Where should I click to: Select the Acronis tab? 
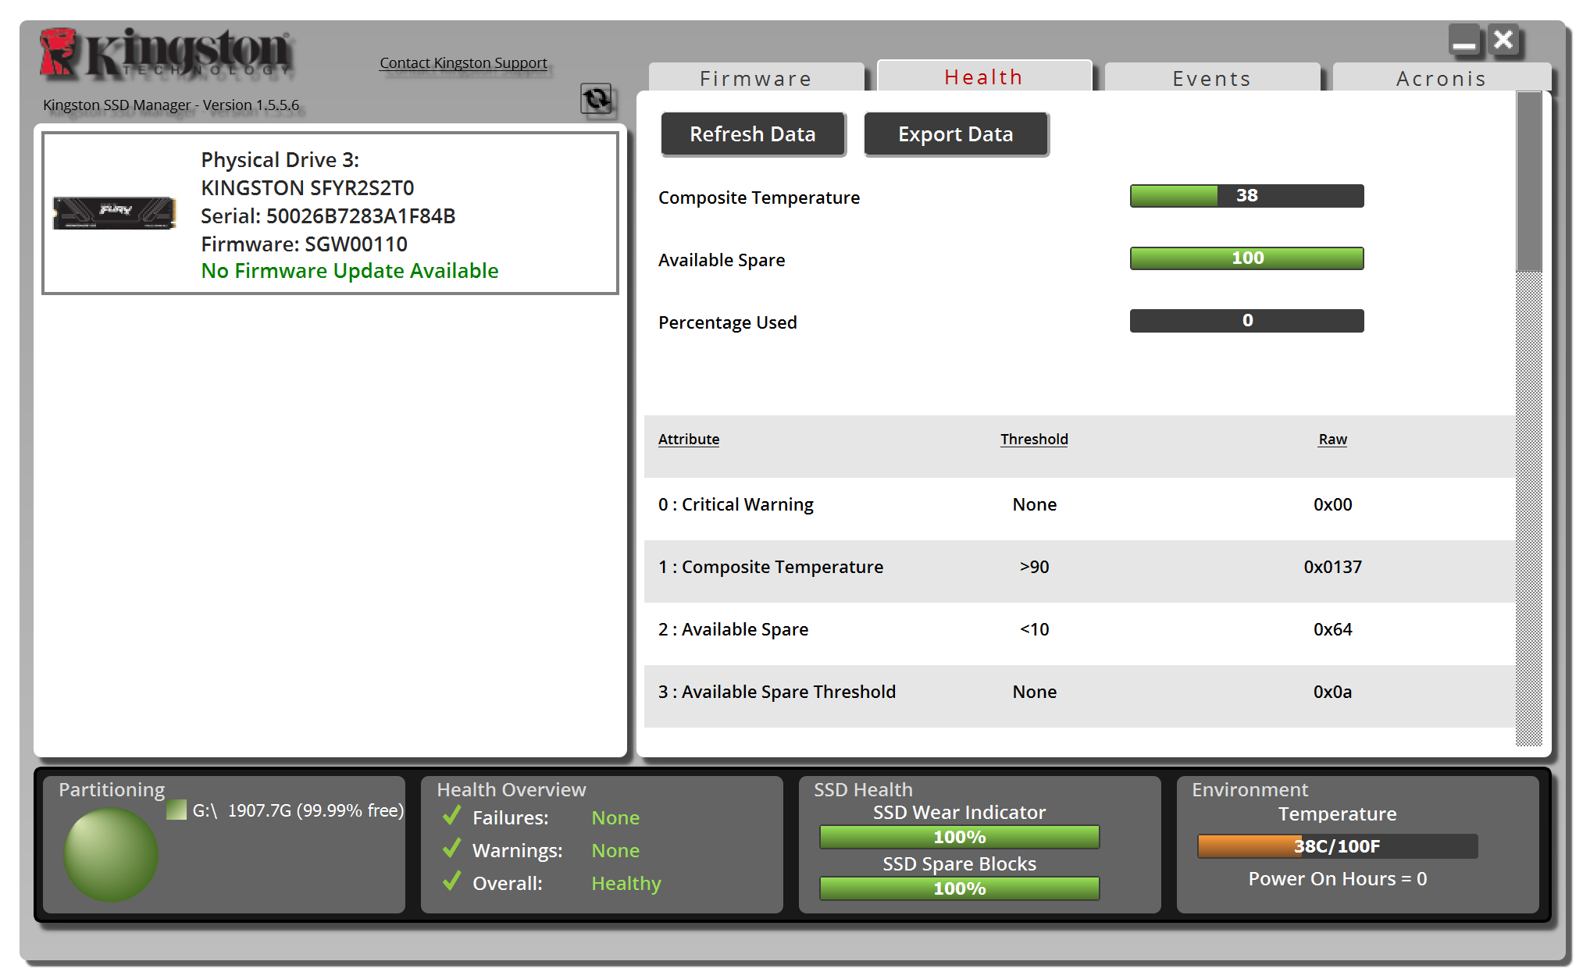tap(1441, 78)
